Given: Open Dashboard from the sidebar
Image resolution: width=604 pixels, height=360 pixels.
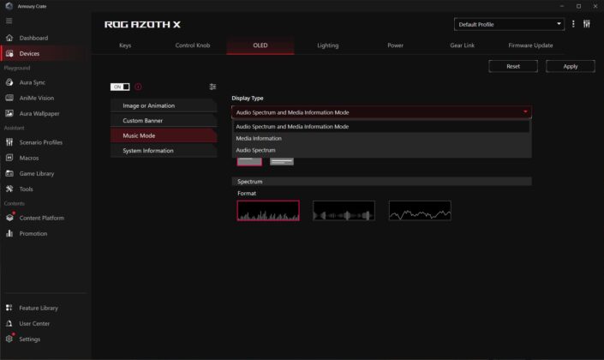Looking at the screenshot, I should tap(34, 38).
